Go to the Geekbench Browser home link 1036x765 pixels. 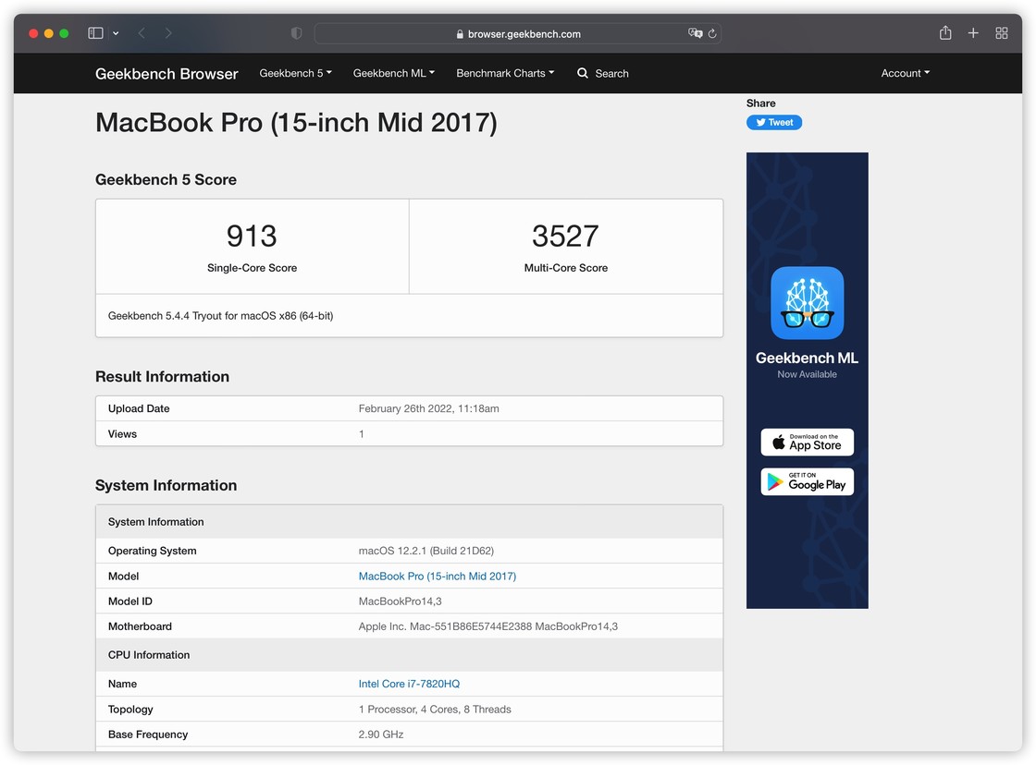(x=166, y=73)
